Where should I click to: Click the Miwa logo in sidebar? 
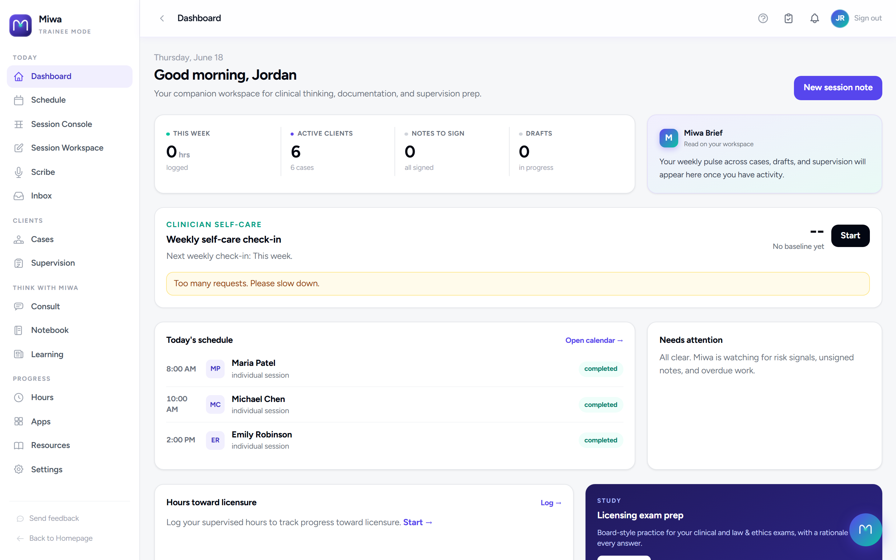(x=20, y=25)
